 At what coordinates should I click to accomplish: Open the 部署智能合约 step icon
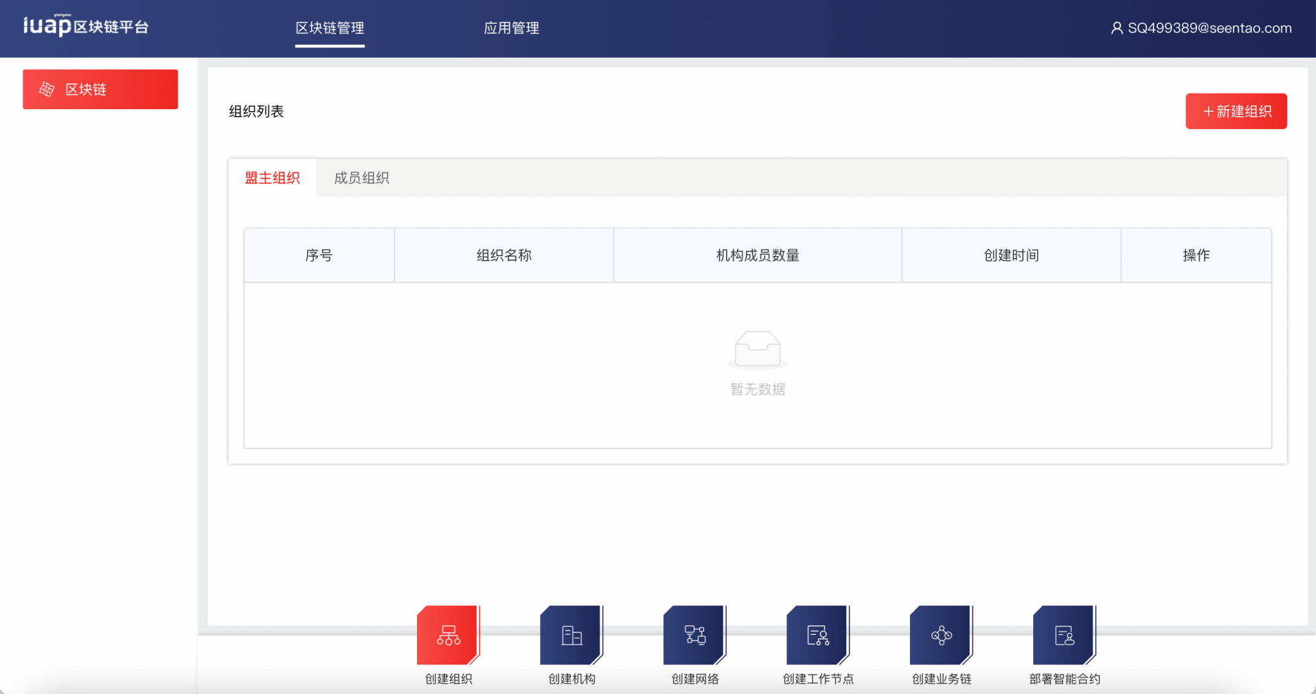click(1064, 635)
